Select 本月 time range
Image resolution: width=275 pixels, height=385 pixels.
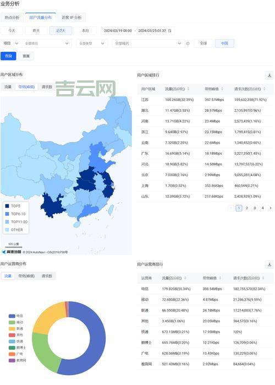(85, 31)
